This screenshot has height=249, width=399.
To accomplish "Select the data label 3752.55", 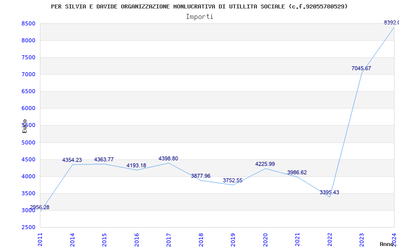I will click(x=232, y=180).
